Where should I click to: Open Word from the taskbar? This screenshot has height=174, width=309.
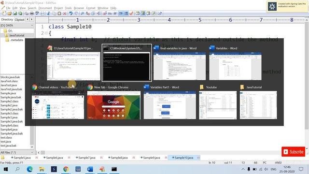pos(90,169)
